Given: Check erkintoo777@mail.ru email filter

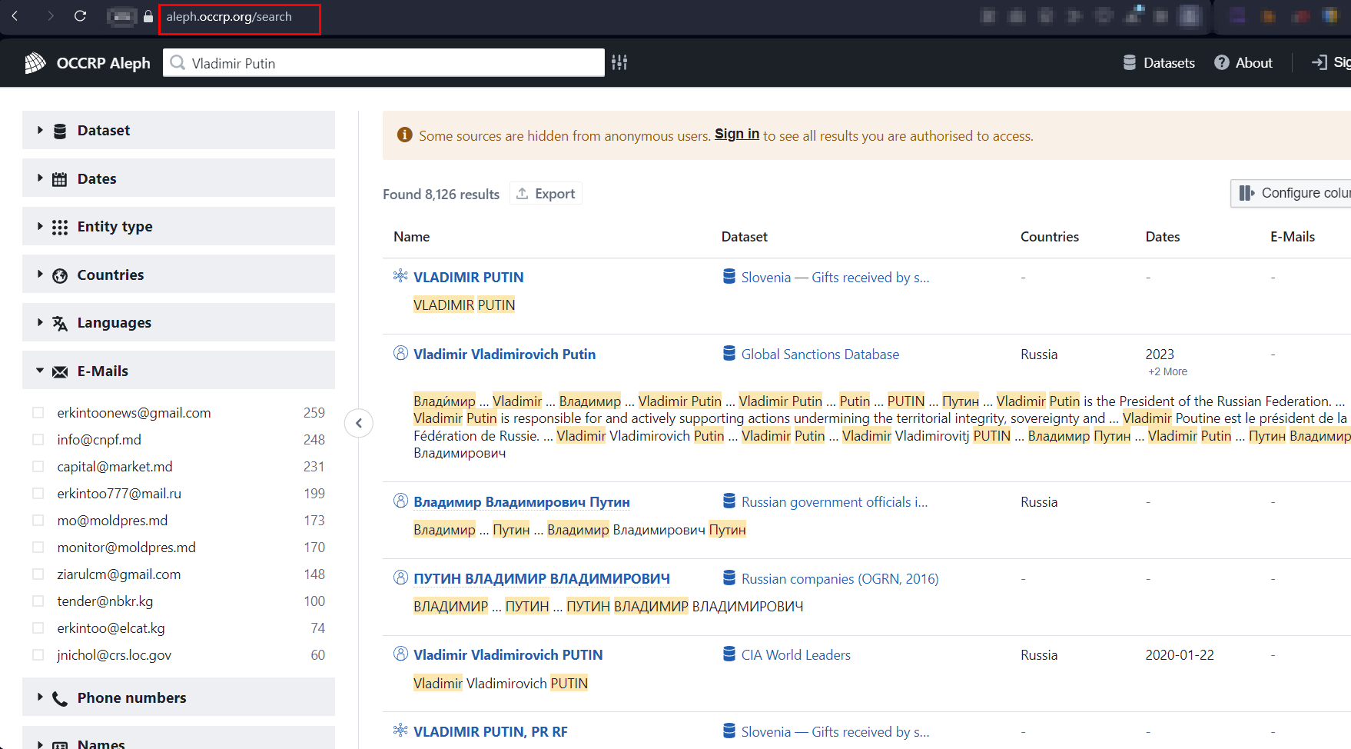Looking at the screenshot, I should click(38, 494).
